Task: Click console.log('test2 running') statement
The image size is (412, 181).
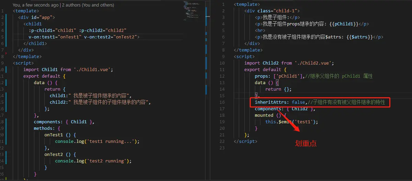Action: [x=93, y=161]
